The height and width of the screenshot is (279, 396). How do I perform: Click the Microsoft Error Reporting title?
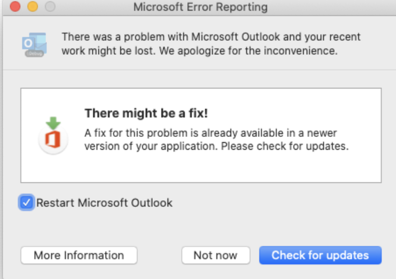200,8
